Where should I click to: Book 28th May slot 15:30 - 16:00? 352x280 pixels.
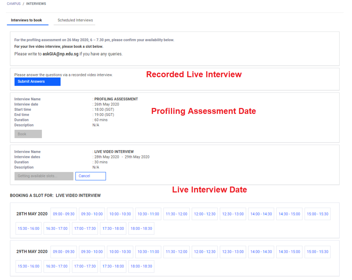28,228
